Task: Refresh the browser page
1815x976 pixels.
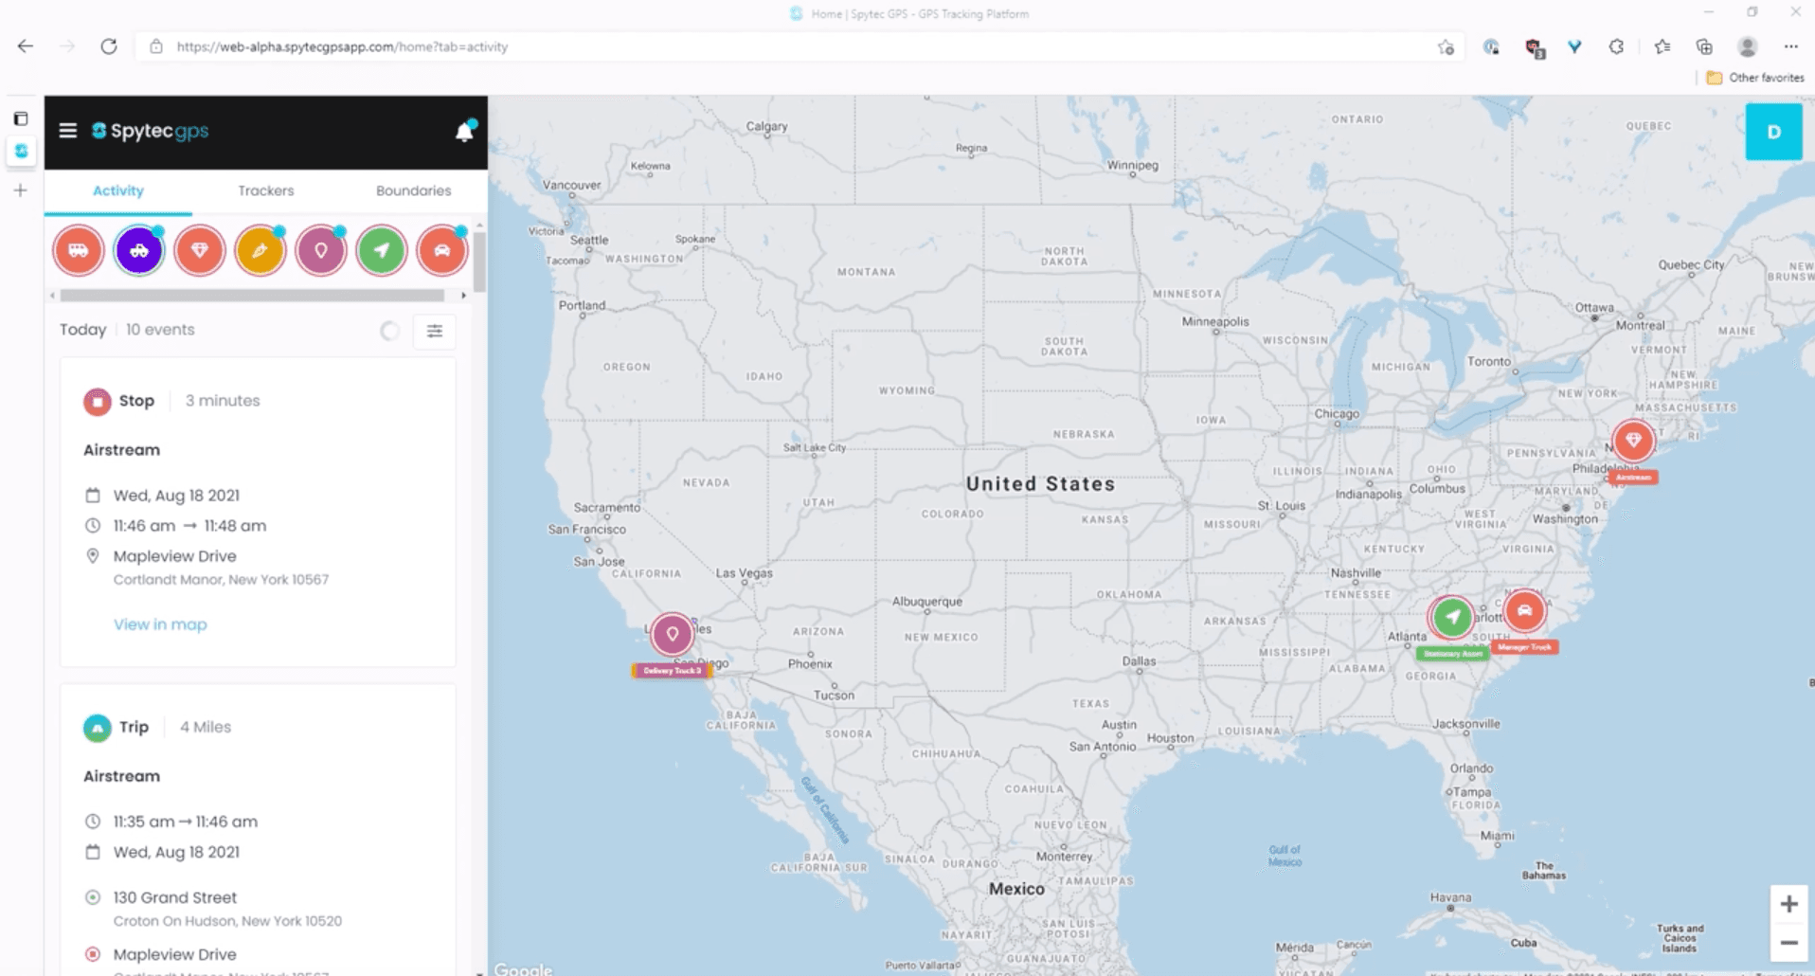Action: [109, 46]
